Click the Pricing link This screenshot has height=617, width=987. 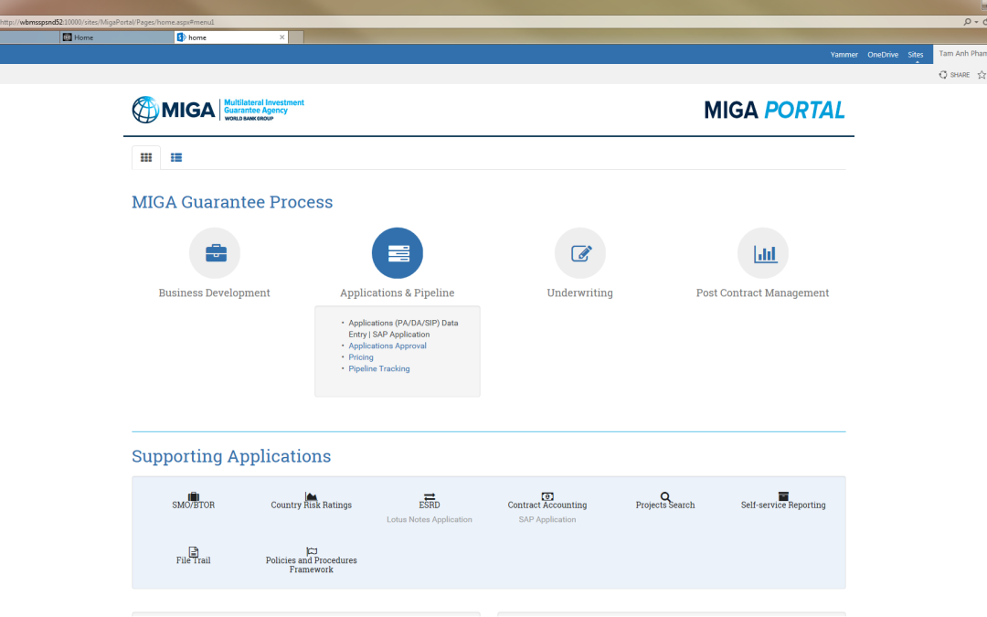pos(361,357)
